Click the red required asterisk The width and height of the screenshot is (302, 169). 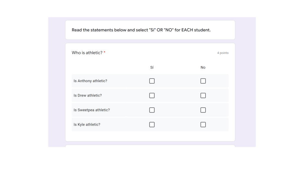coord(104,53)
